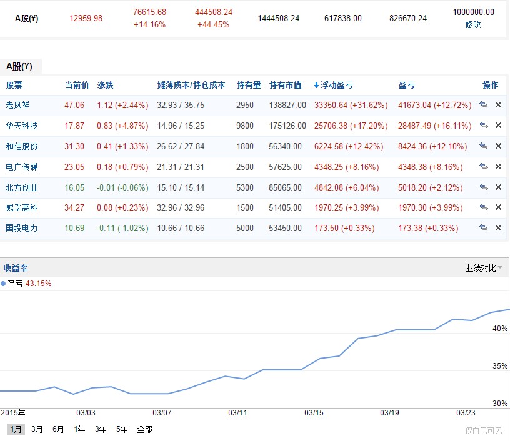Delete the 老凤祥 holding row
The width and height of the screenshot is (510, 441).
tap(498, 105)
